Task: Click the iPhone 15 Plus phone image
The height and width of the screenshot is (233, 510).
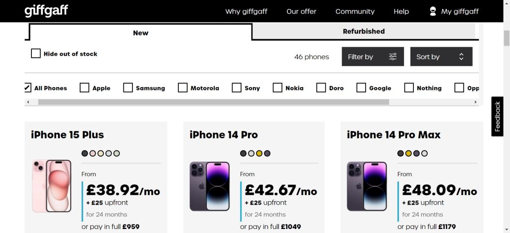Action: [x=52, y=186]
